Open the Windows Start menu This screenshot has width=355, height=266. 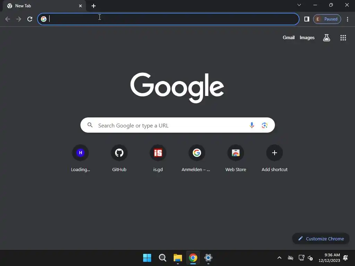[147, 258]
